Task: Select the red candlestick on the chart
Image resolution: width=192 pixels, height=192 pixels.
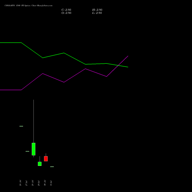Action: [46, 159]
